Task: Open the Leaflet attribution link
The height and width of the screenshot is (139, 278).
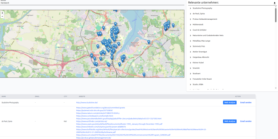Action: pos(170,76)
